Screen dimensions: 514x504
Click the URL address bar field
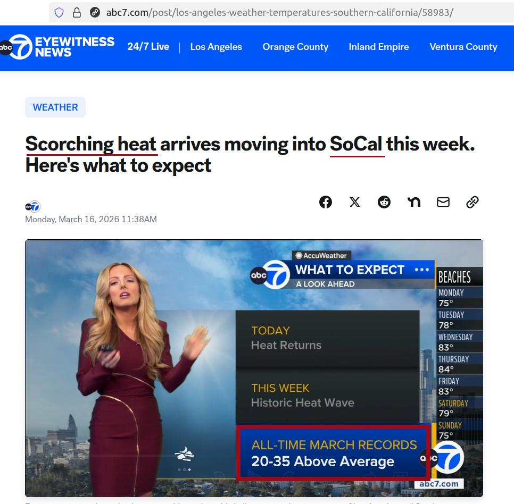280,12
